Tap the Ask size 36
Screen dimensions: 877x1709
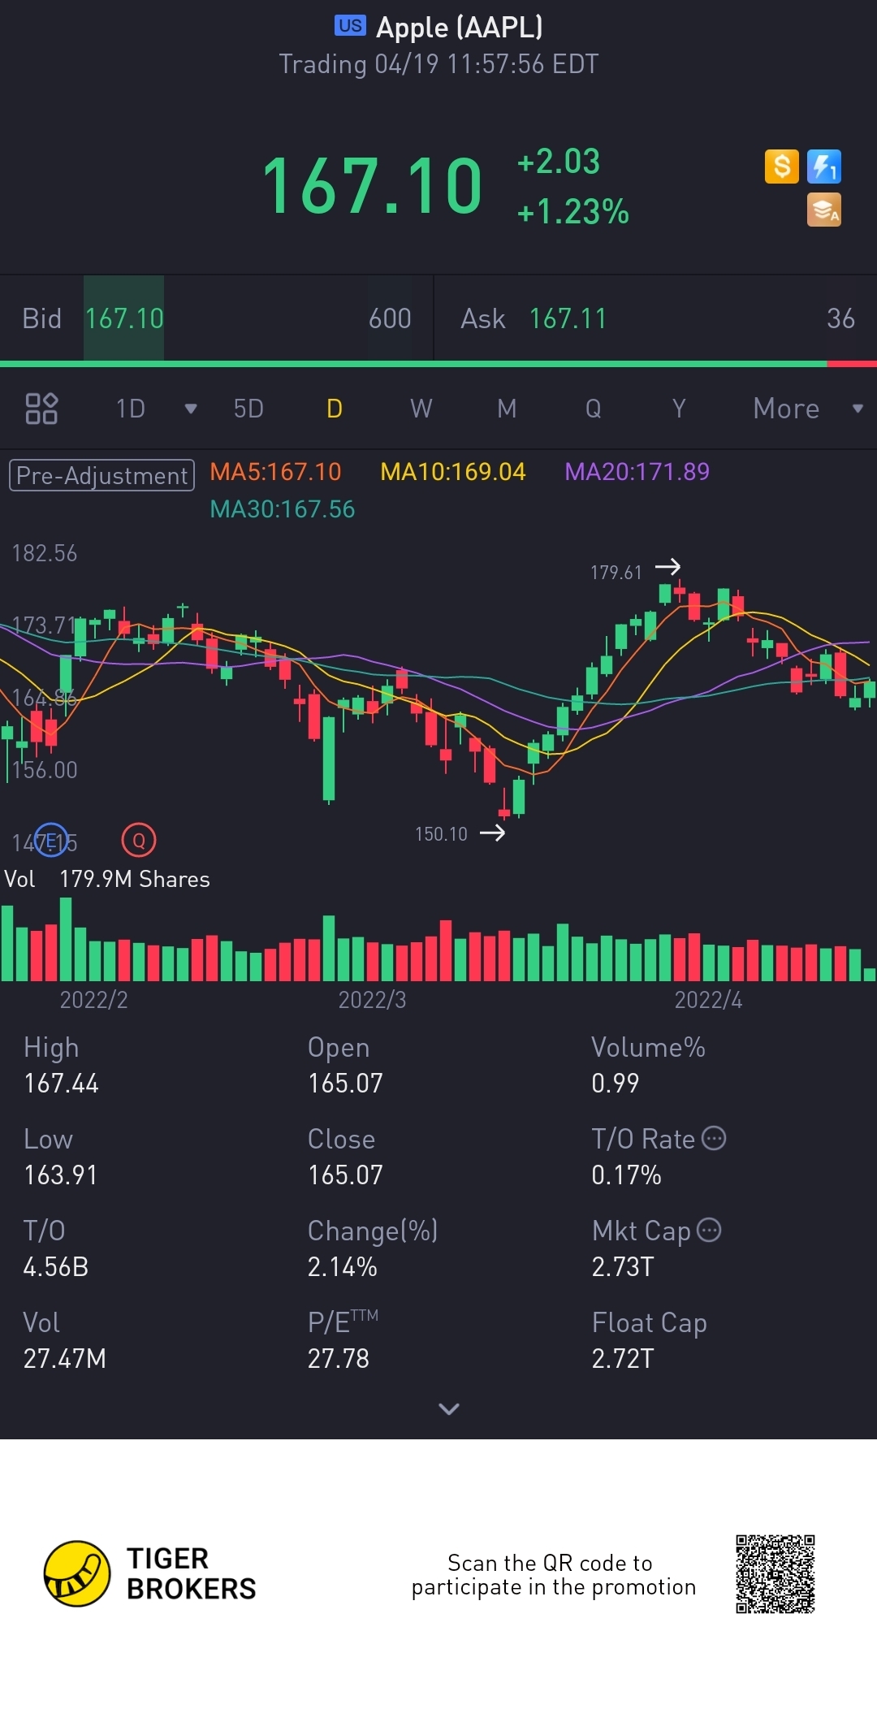[840, 318]
